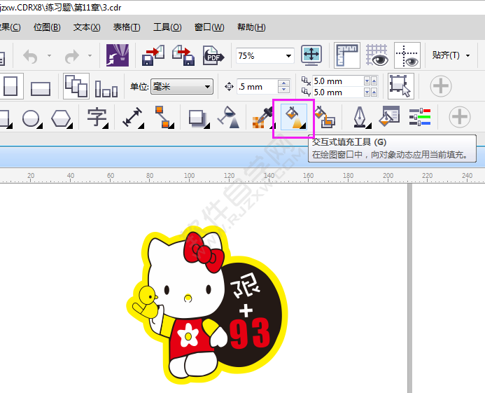Select the Color Eyedropper tool

tap(263, 117)
